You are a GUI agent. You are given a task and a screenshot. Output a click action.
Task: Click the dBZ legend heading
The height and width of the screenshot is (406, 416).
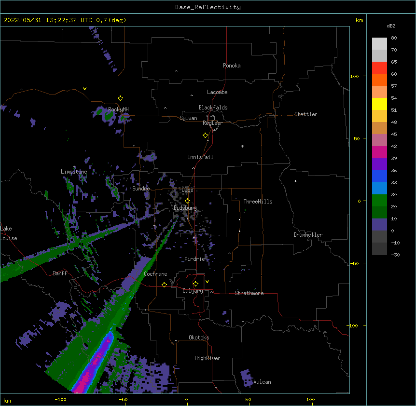coord(391,26)
